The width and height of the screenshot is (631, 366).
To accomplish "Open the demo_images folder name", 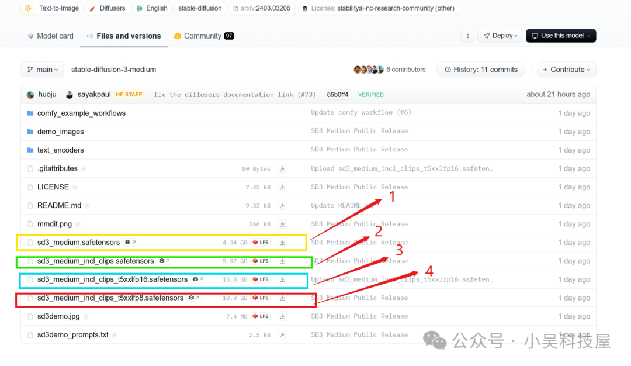I will pos(60,132).
